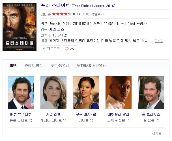172x141 pixels.
Task: Switch to 관람객 평점 tab
Action: pos(34,66)
